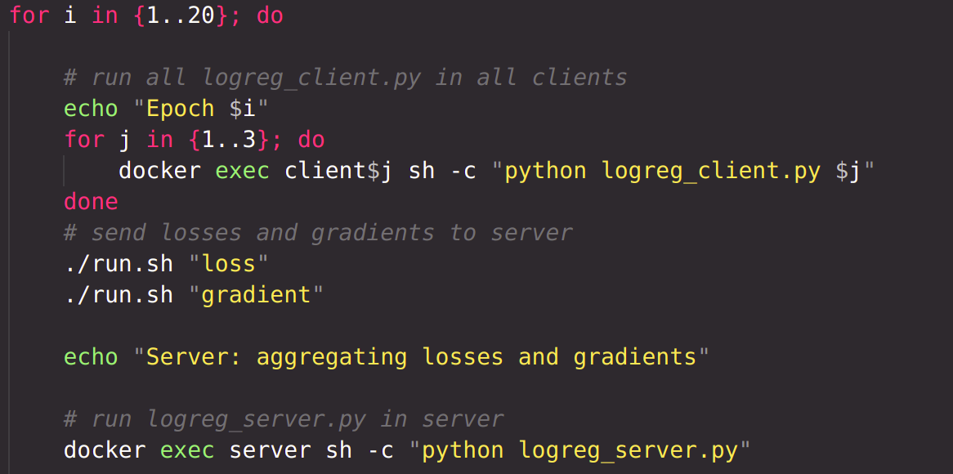Click the 'for' keyword of the outer loop

click(29, 16)
